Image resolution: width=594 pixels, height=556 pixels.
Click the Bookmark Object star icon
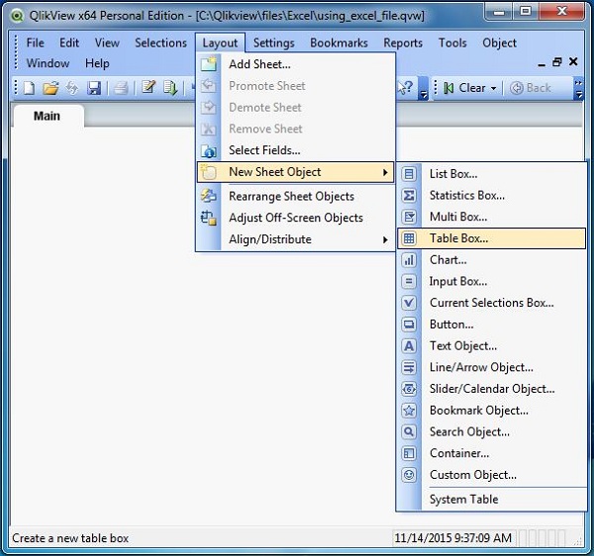point(409,411)
